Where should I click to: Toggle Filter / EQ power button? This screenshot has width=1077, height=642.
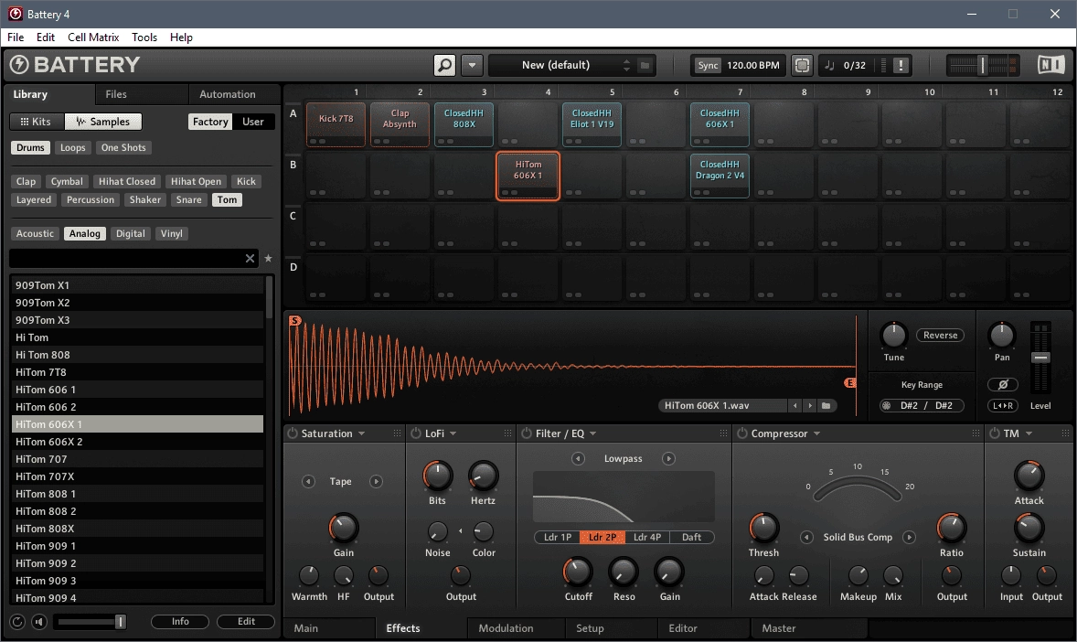(x=527, y=433)
